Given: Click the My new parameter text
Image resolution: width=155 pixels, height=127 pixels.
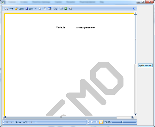Looking at the screenshot, I should [x=86, y=27].
